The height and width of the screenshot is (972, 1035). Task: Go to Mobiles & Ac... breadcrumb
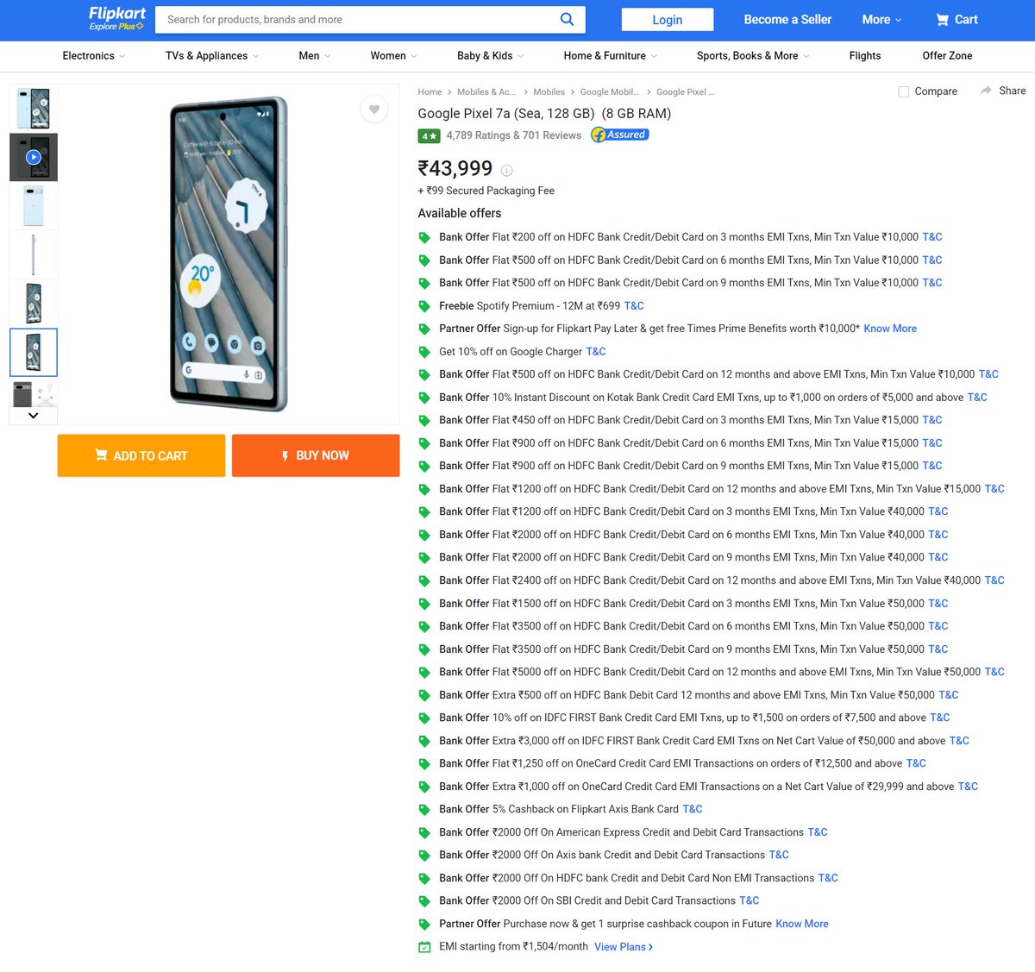[486, 92]
